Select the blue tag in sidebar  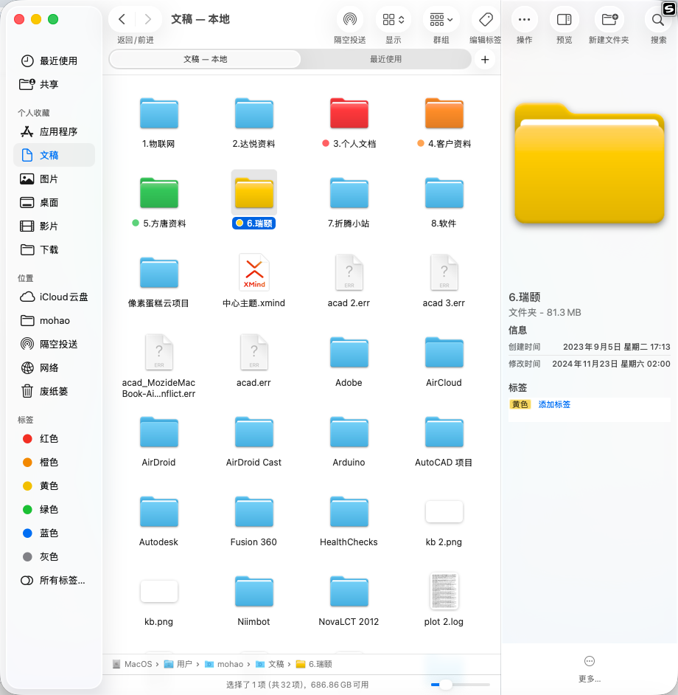49,533
